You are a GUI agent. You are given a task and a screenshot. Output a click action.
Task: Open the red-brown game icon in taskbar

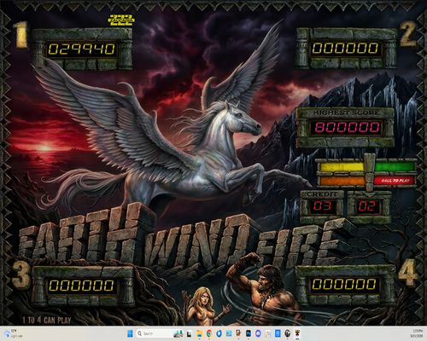(x=238, y=333)
